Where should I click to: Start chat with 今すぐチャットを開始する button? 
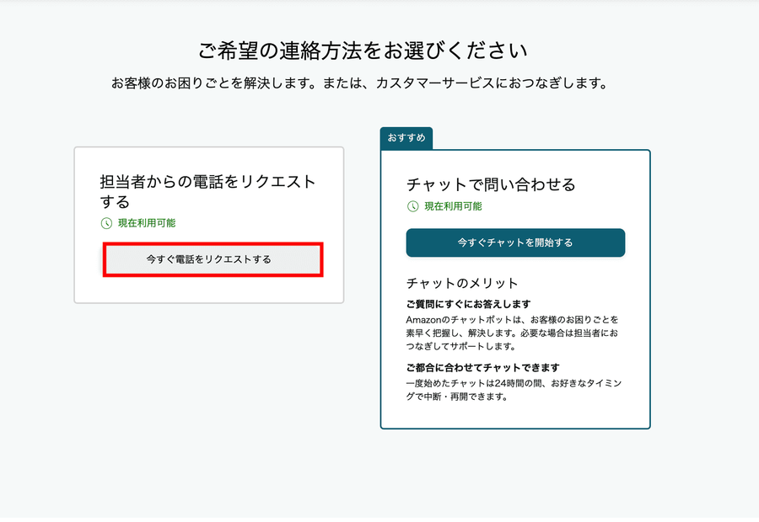tap(515, 242)
